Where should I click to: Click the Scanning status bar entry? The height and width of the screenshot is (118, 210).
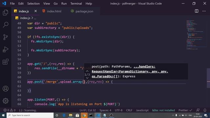tap(28, 110)
